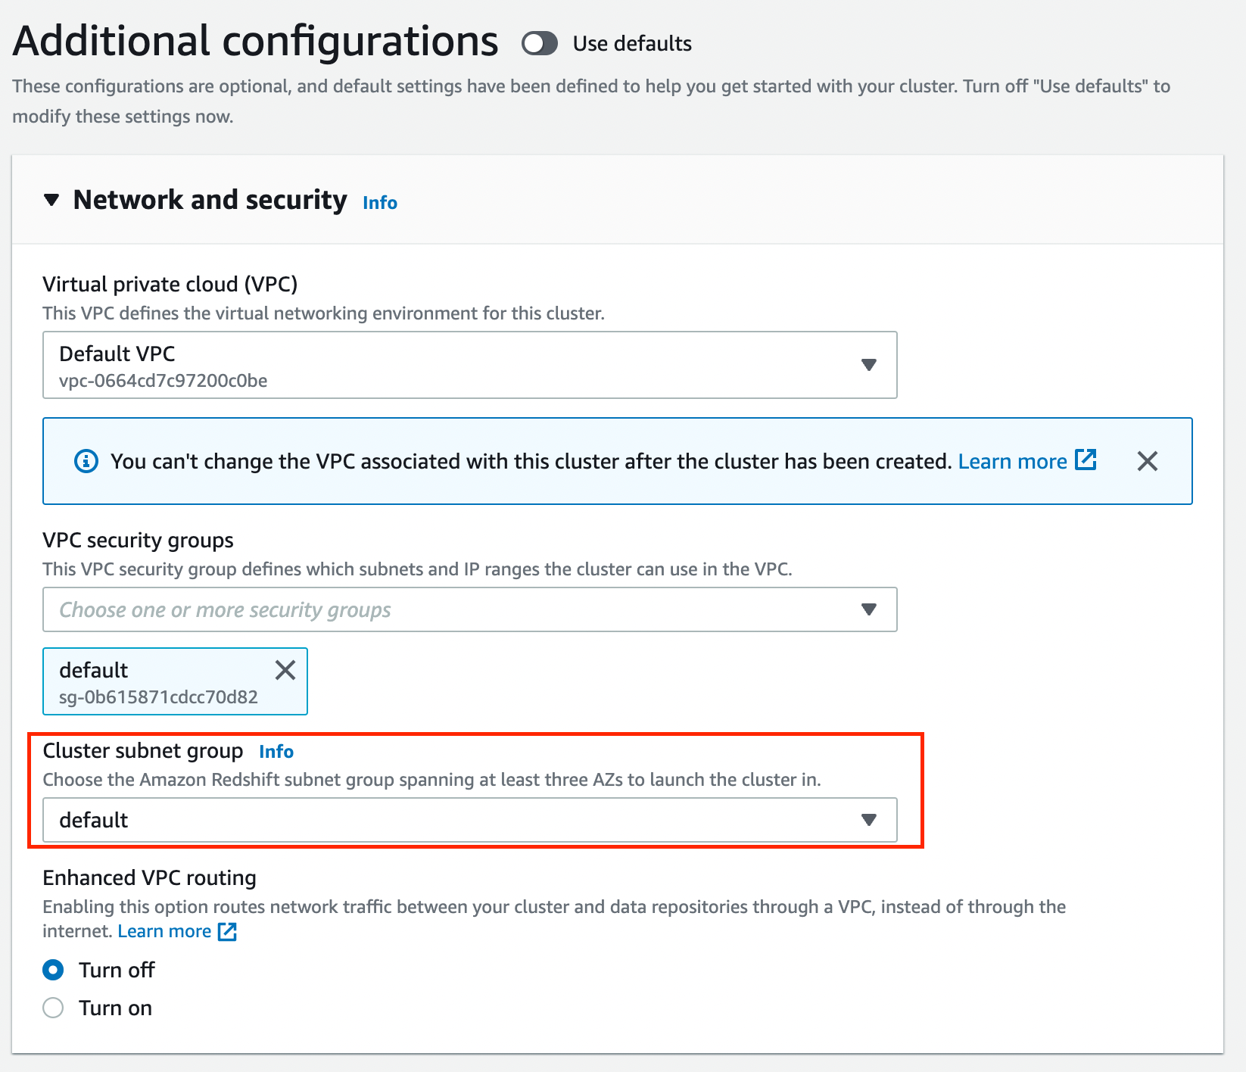The width and height of the screenshot is (1246, 1072).
Task: Expand the security groups dropdown arrow
Action: coord(869,609)
